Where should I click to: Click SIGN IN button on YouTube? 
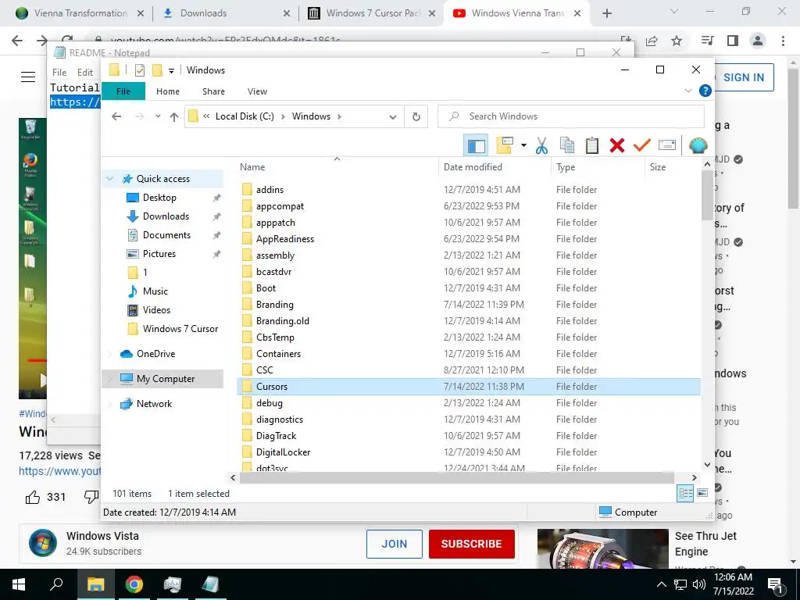744,77
